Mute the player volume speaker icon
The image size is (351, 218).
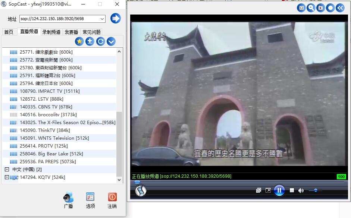(301, 190)
